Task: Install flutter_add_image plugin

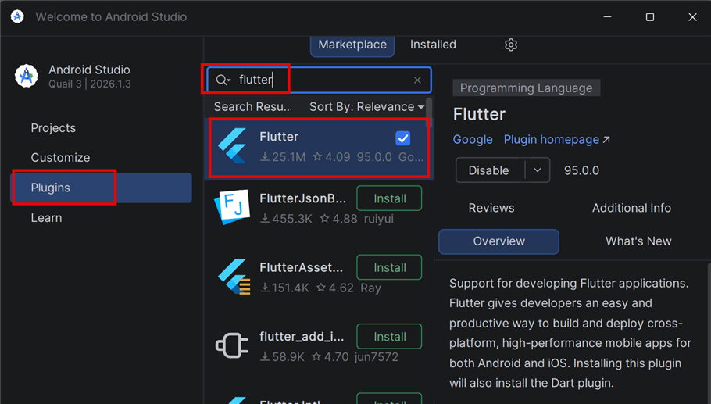Action: tap(389, 337)
